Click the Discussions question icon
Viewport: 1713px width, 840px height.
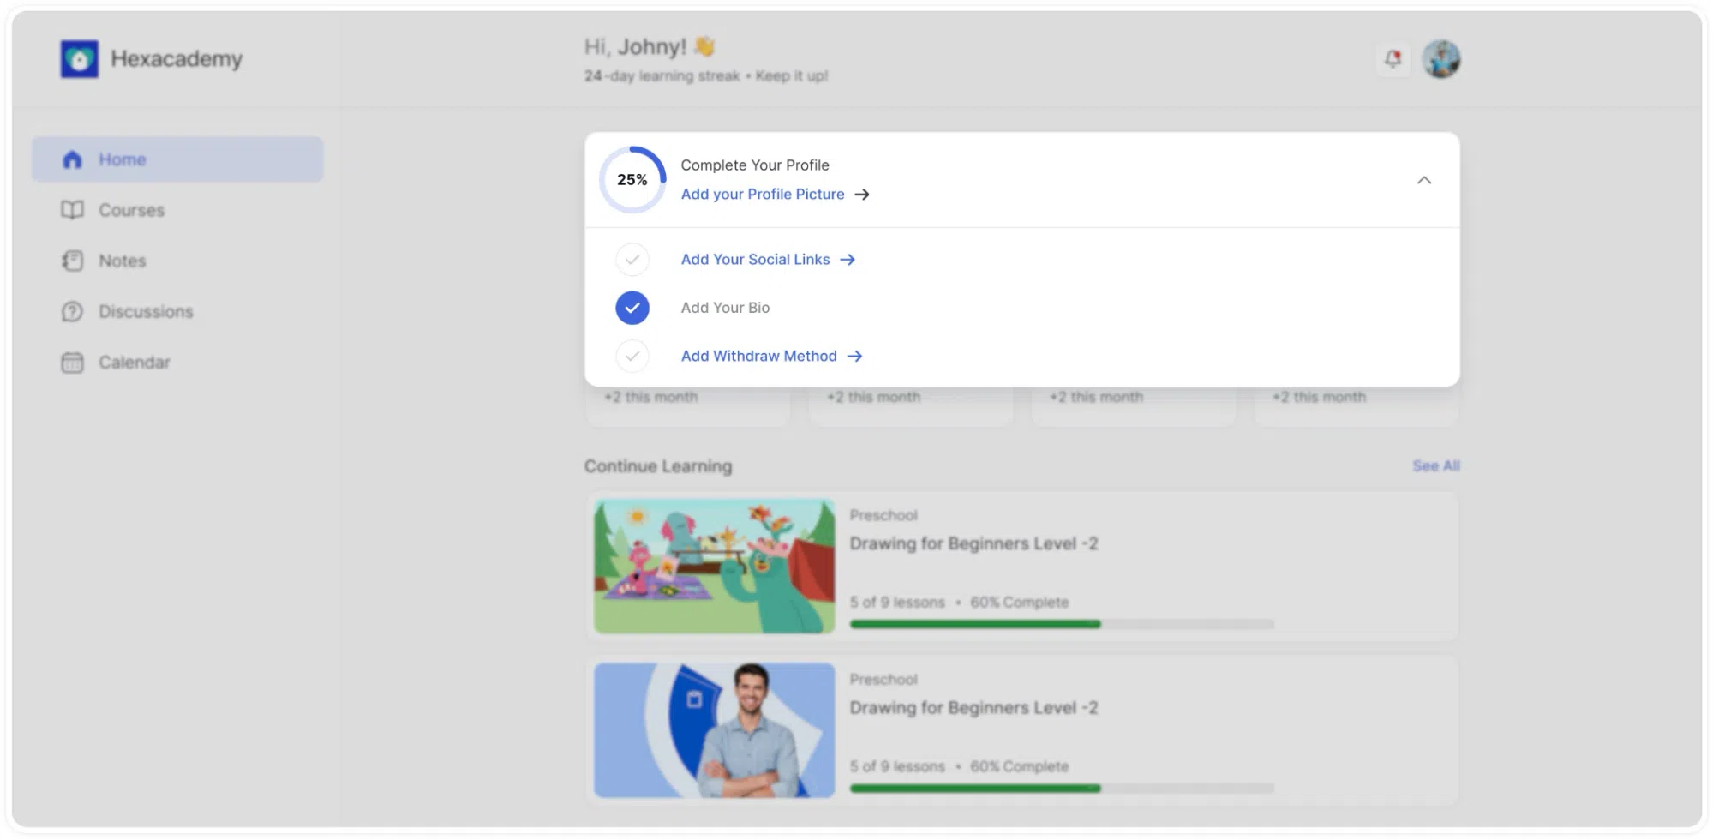[x=73, y=311]
